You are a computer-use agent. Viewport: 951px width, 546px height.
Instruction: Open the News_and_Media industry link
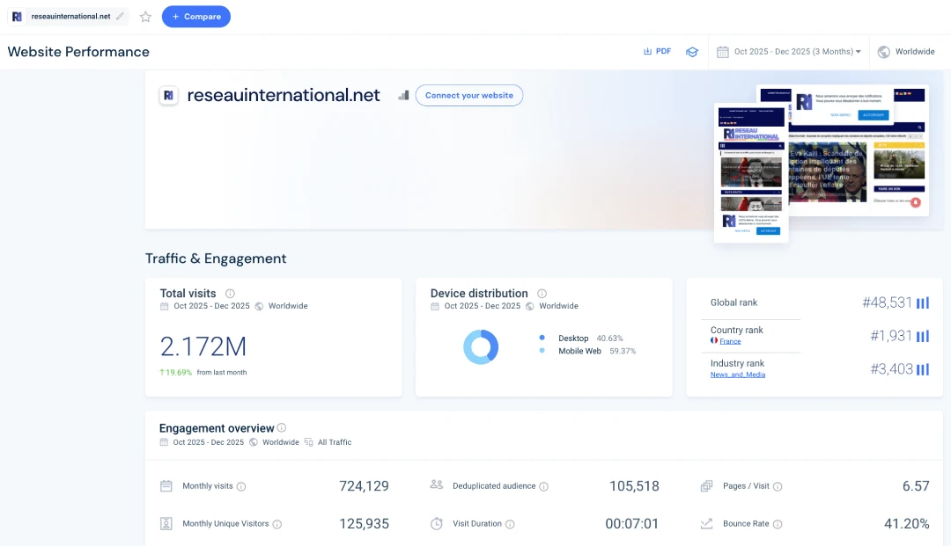(x=737, y=375)
